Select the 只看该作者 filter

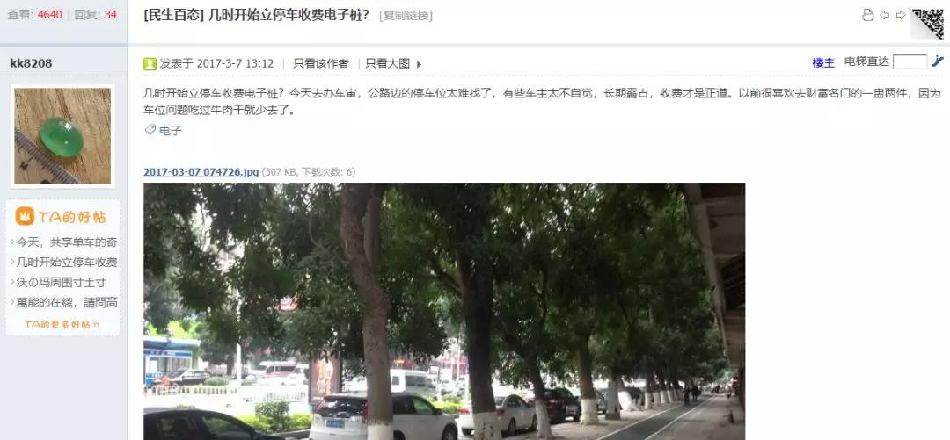pyautogui.click(x=321, y=63)
